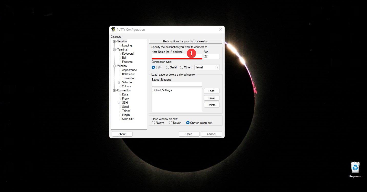Open the Telnet protocol dropdown

tap(207, 67)
